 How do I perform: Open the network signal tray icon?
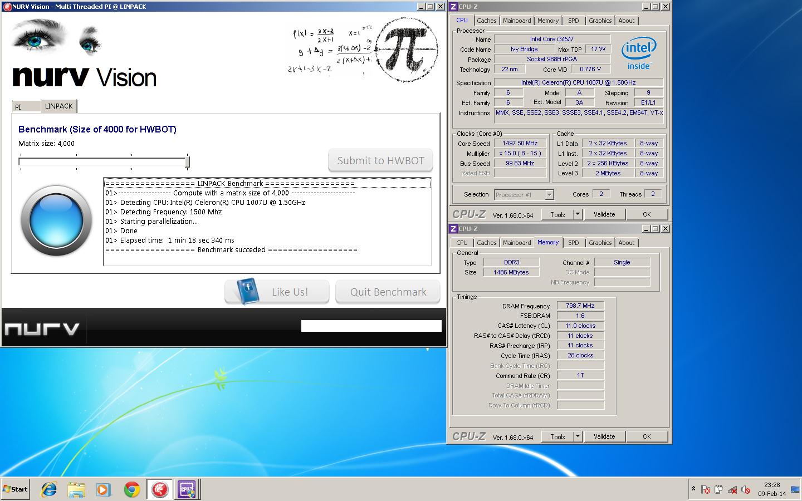tap(732, 490)
